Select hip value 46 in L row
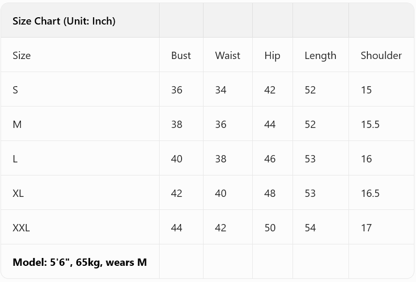 [x=270, y=159]
